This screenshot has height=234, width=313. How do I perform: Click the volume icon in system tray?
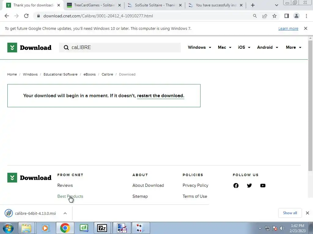click(282, 228)
